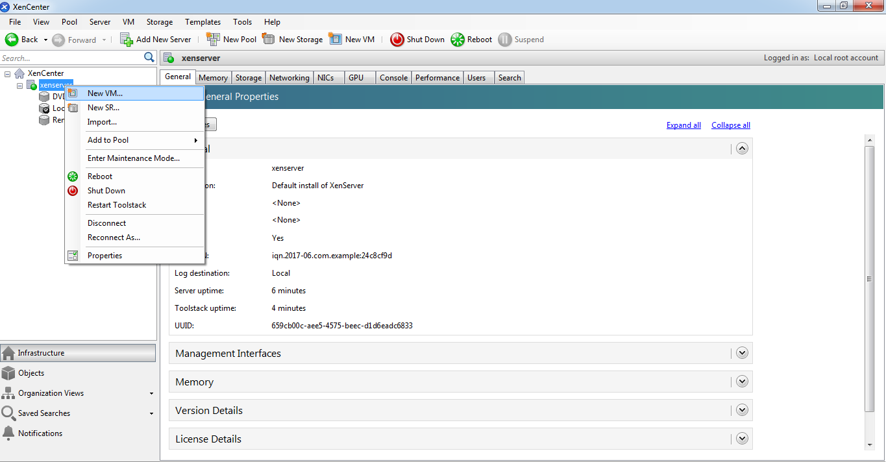Image resolution: width=886 pixels, height=462 pixels.
Task: Click the Removable storage disk icon in tree
Action: 44,120
